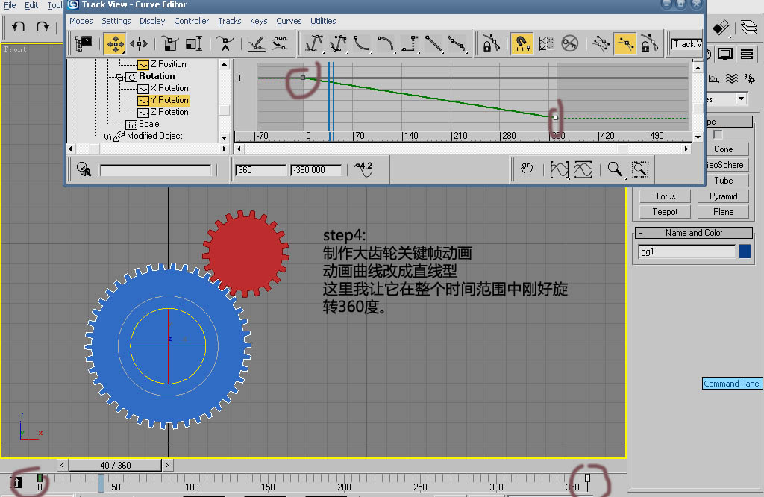The width and height of the screenshot is (764, 497).
Task: Click Zoom Horizontal Extents icon
Action: click(x=559, y=169)
